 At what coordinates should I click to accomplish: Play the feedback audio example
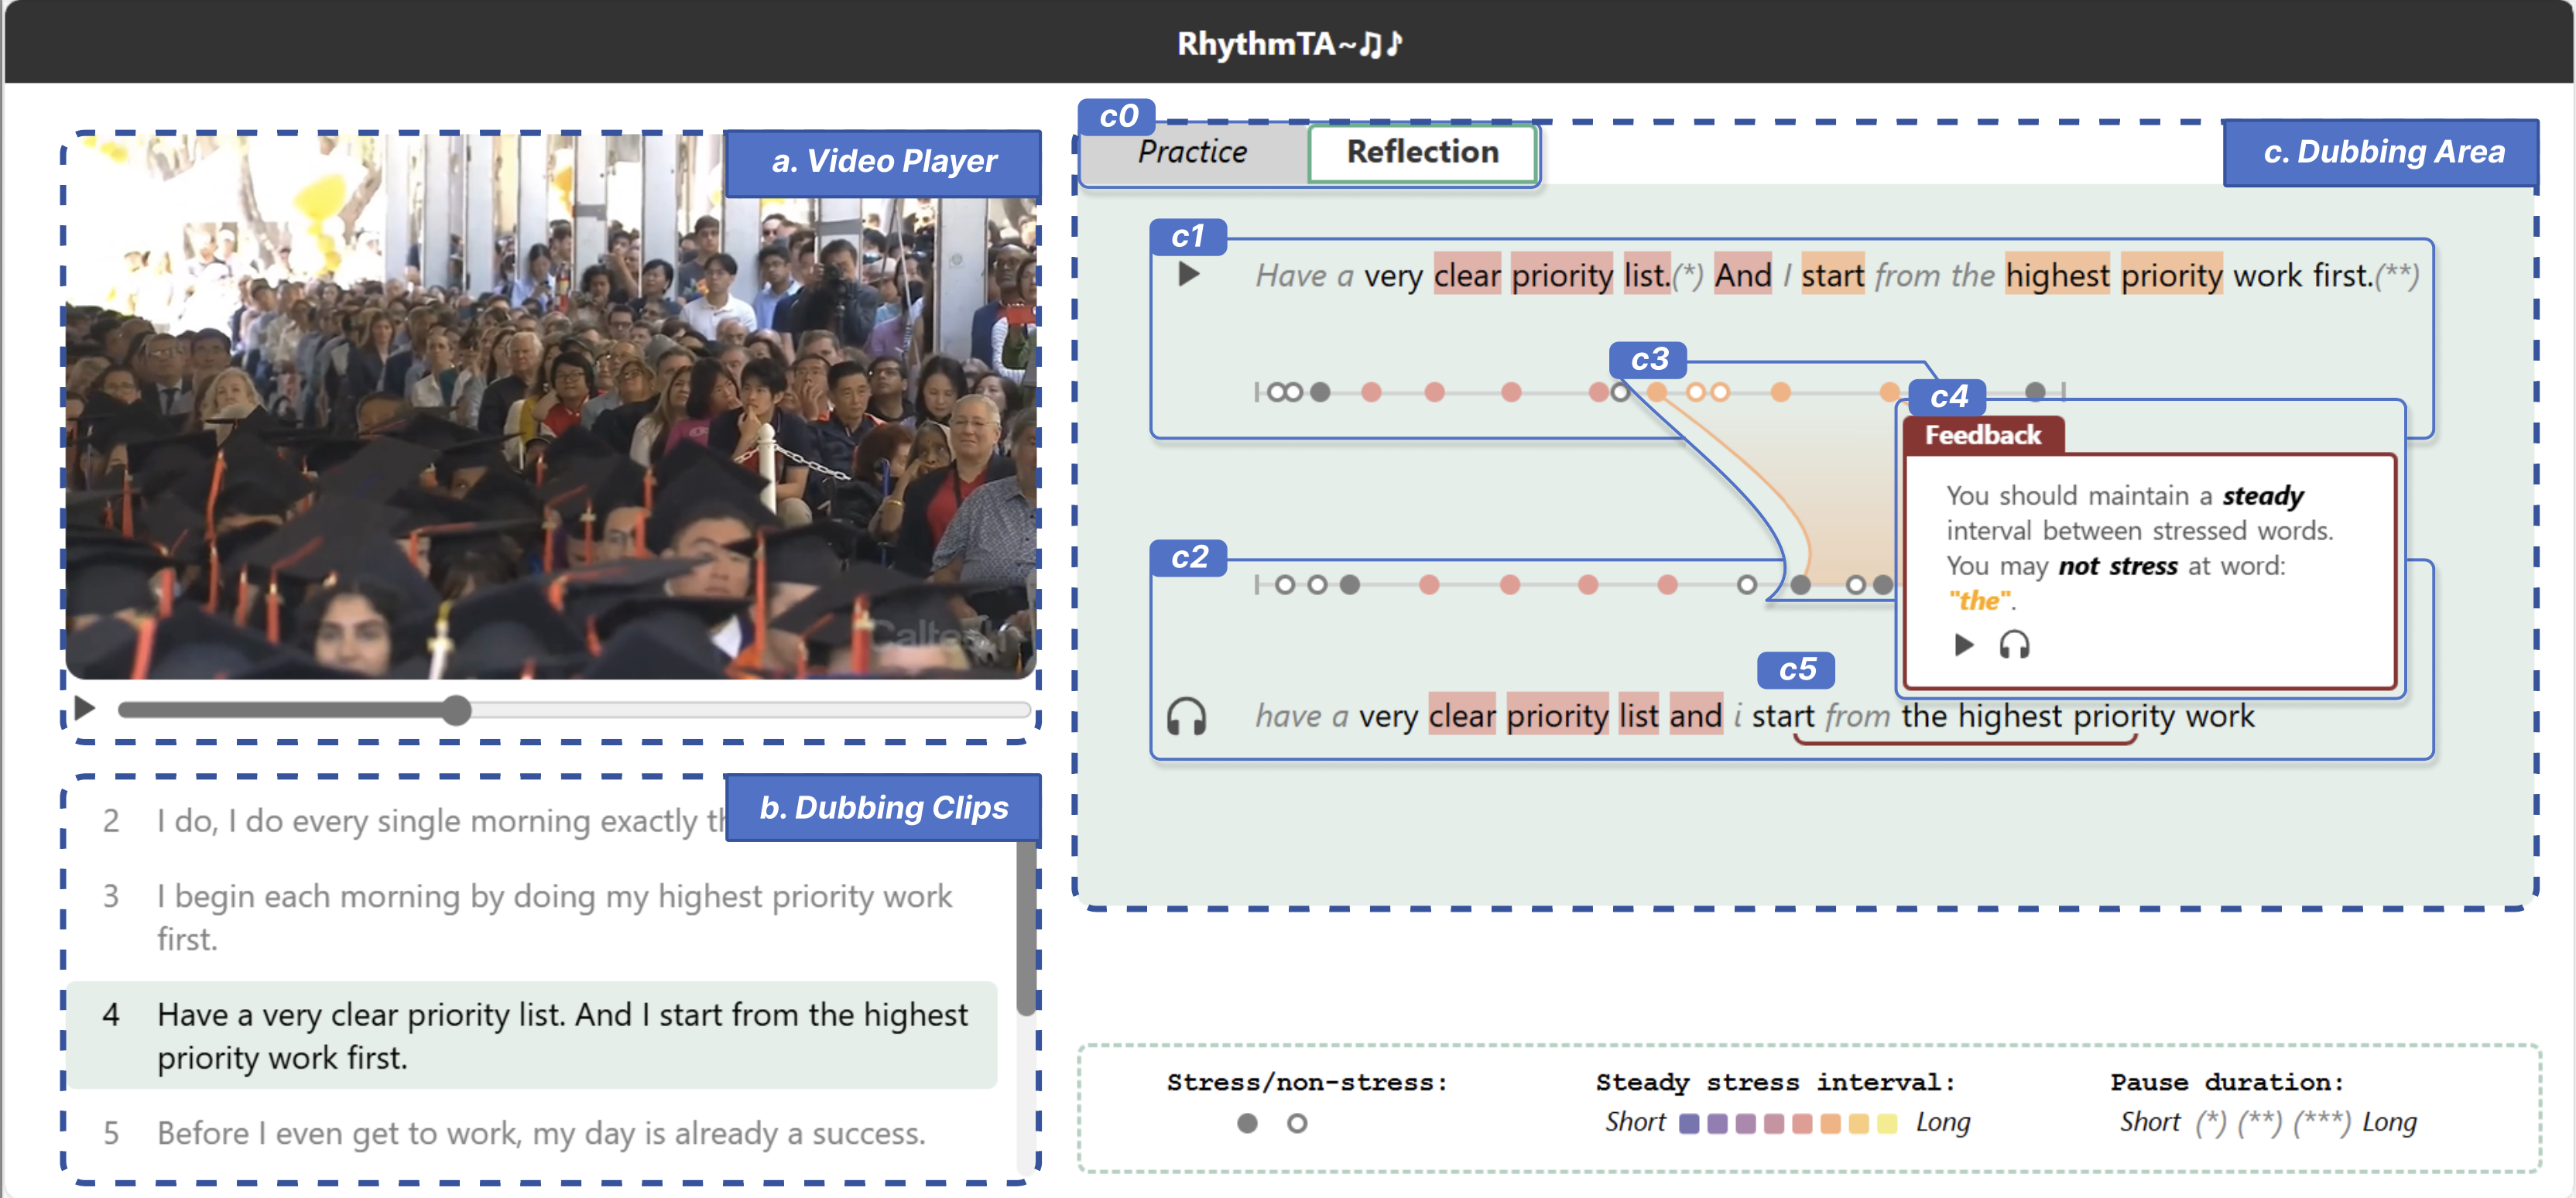(1963, 645)
